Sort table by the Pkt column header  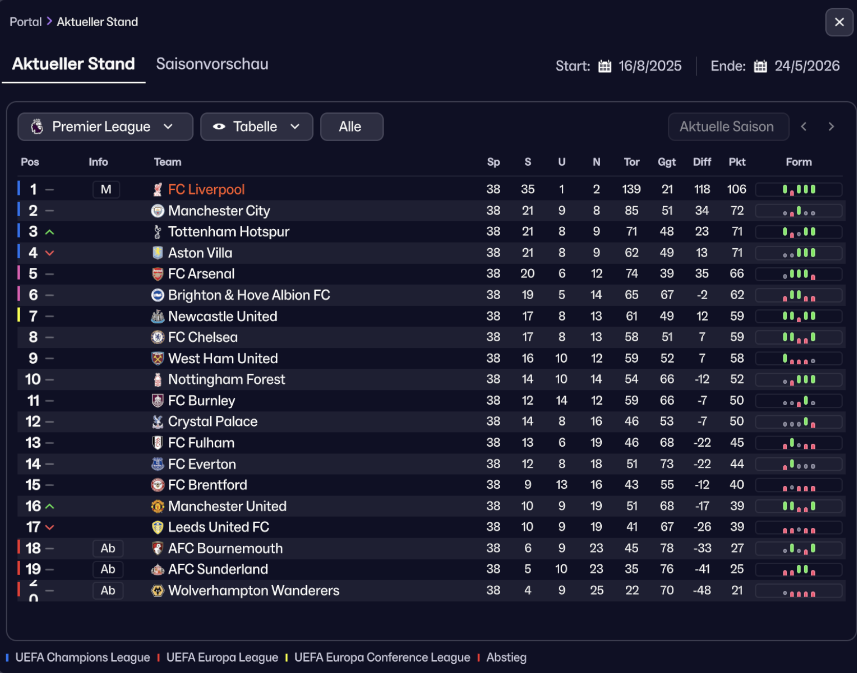[737, 162]
